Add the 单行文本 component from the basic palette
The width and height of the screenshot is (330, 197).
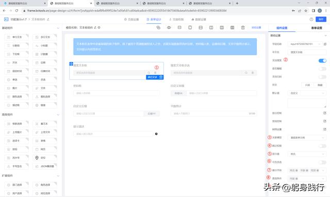[x=16, y=37]
